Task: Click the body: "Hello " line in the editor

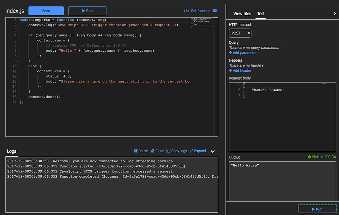Action: click(x=100, y=51)
